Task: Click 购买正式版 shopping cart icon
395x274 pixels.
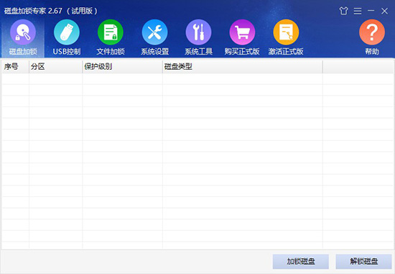Action: pyautogui.click(x=242, y=32)
